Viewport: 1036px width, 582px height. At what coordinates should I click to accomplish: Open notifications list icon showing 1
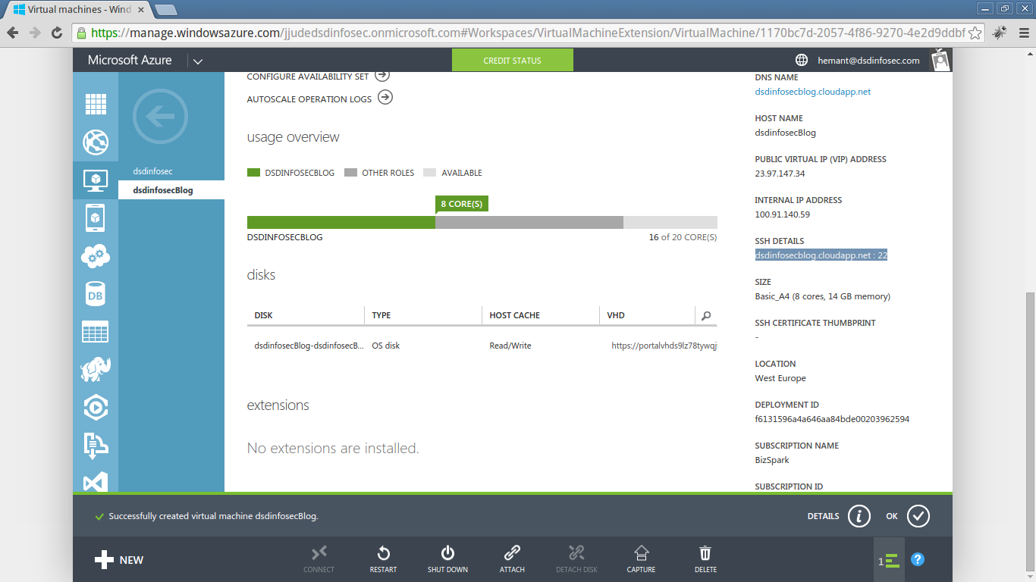889,561
